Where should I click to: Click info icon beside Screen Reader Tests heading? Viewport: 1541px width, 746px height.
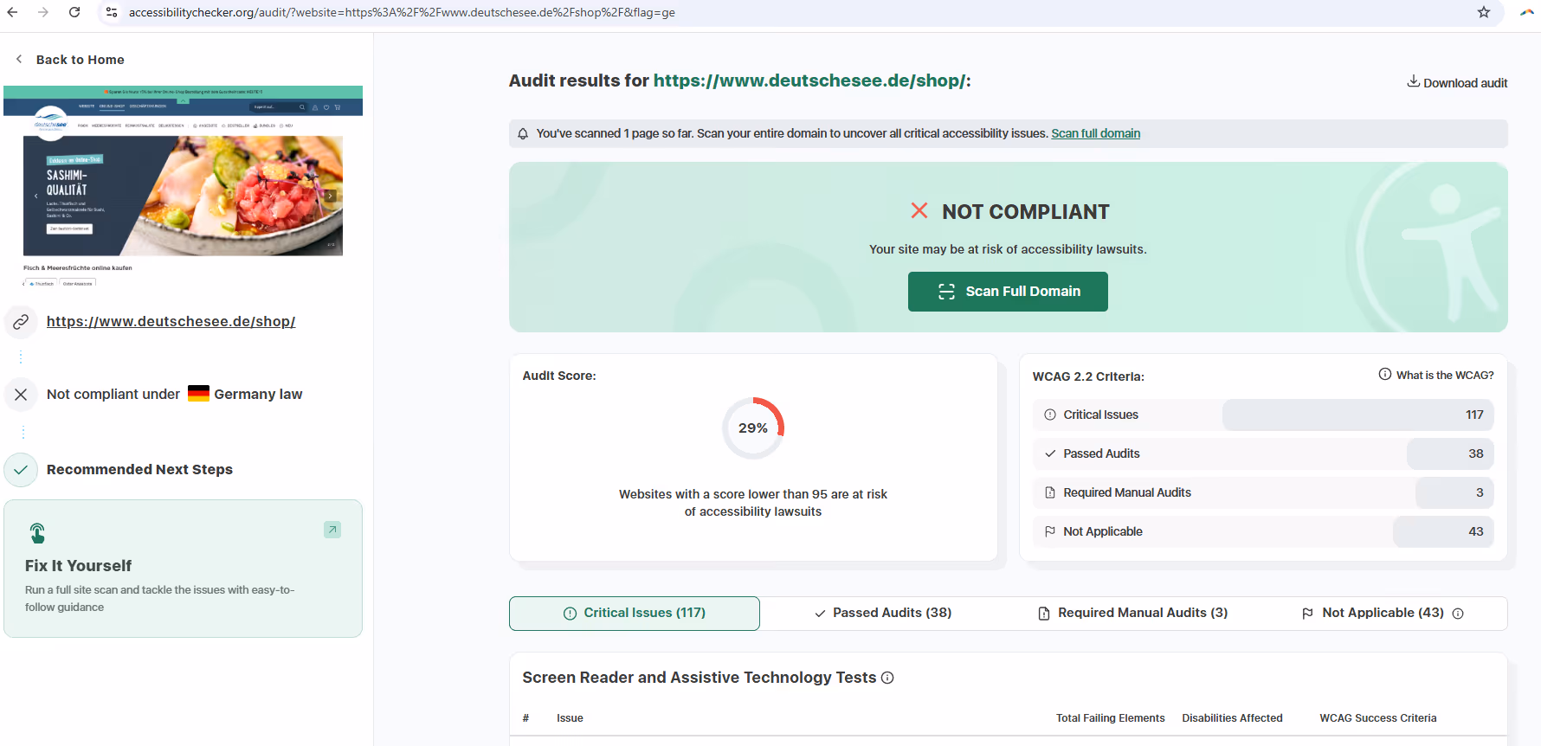[887, 678]
